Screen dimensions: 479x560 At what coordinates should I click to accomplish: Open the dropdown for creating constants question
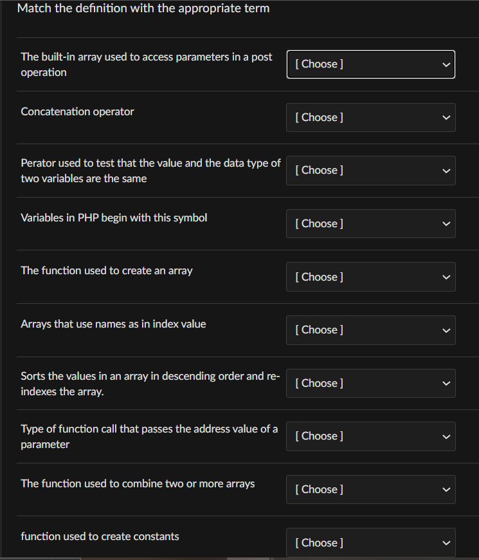pos(370,542)
